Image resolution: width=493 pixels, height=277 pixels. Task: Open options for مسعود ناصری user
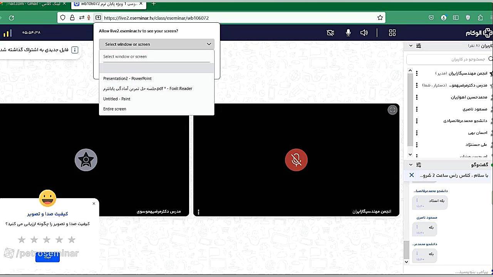pyautogui.click(x=417, y=109)
